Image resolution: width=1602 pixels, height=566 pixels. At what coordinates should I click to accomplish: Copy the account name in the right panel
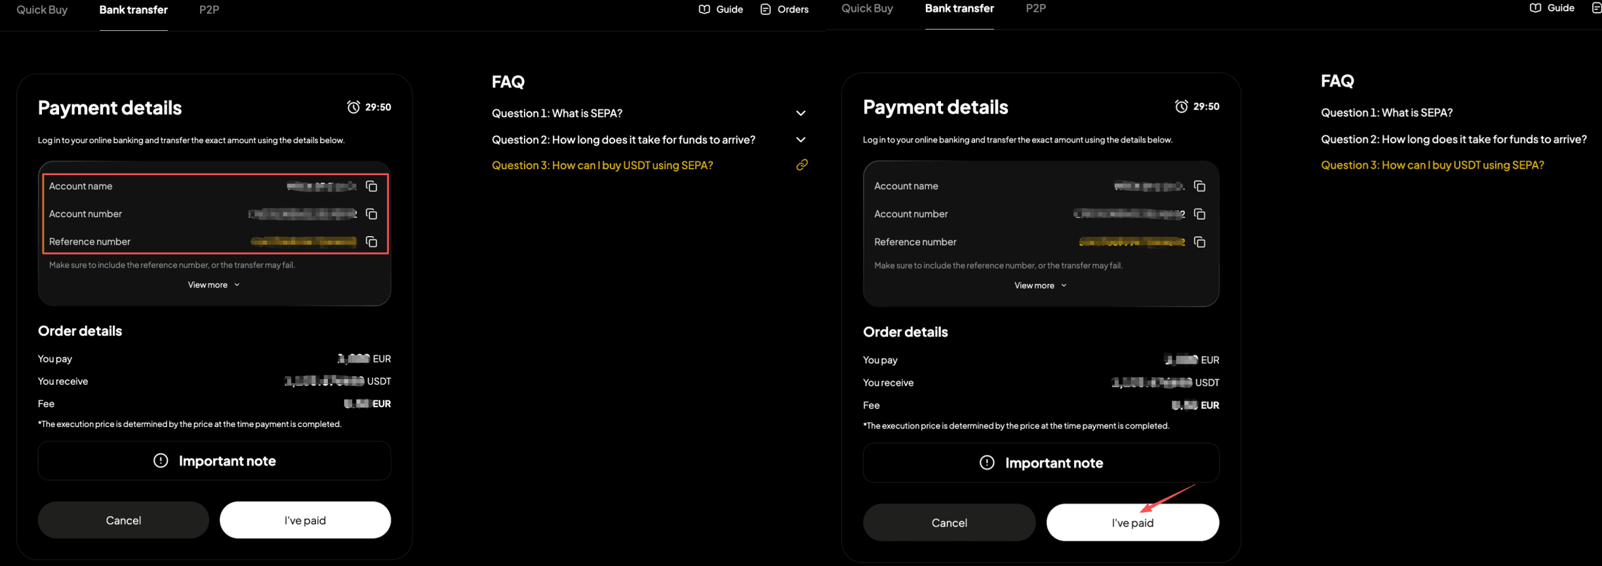click(x=1199, y=186)
